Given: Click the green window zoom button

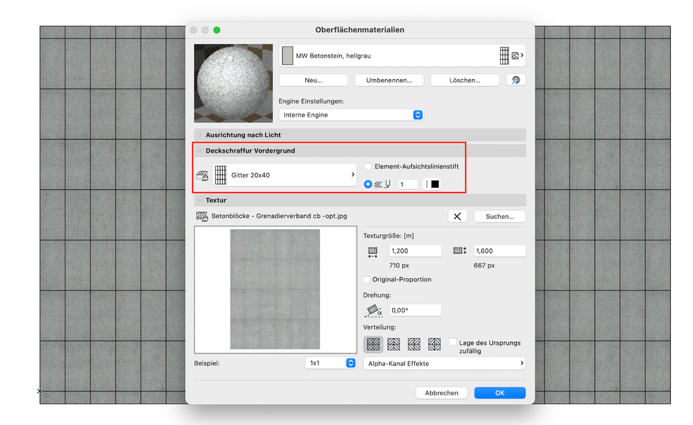Looking at the screenshot, I should [216, 30].
